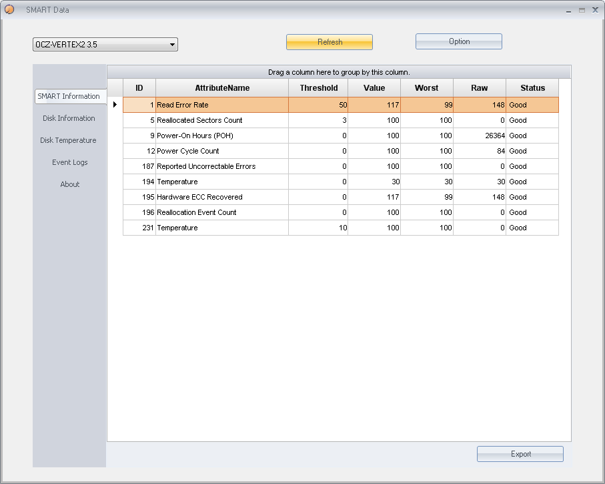Click the Good status for Power Cycle Count
Viewport: 605px width, 484px height.
coord(532,151)
